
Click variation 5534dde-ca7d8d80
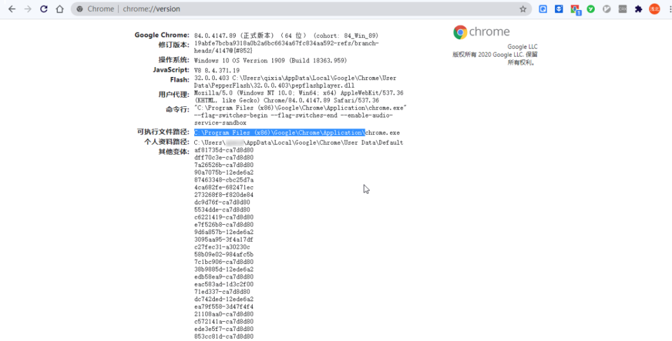(222, 210)
